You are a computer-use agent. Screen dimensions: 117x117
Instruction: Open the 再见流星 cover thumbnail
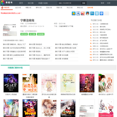49,83
